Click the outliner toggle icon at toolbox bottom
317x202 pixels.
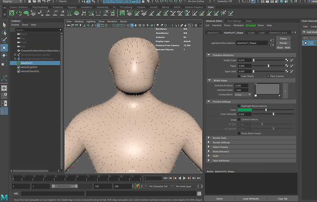[x=4, y=111]
